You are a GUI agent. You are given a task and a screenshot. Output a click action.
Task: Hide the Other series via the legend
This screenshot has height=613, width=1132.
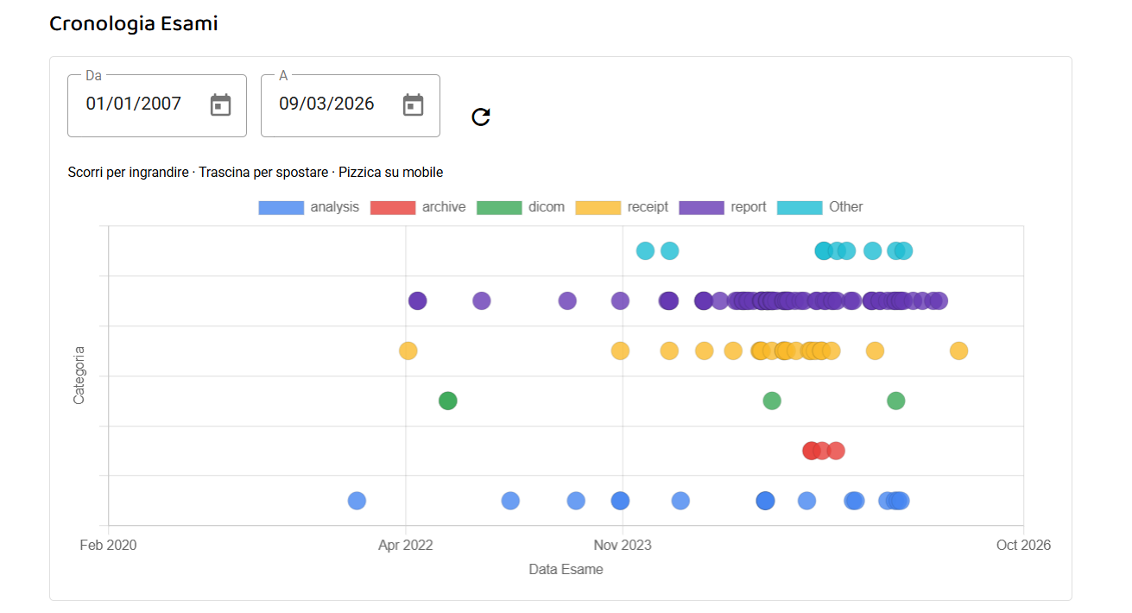point(820,207)
